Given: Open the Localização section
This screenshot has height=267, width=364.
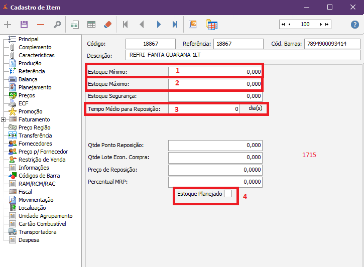Looking at the screenshot, I should point(32,208).
